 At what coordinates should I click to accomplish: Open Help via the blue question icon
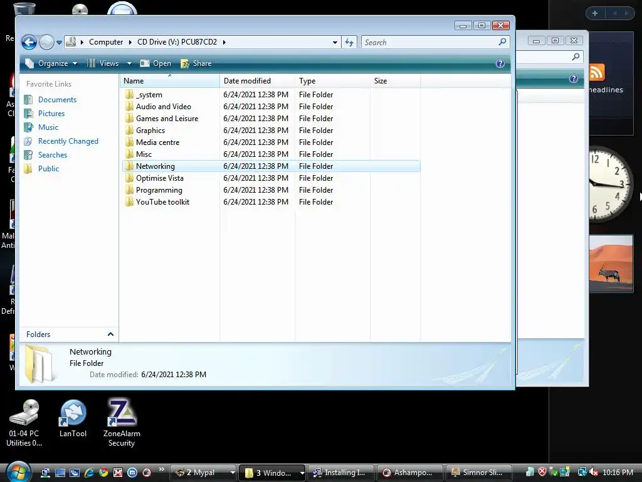(x=500, y=63)
